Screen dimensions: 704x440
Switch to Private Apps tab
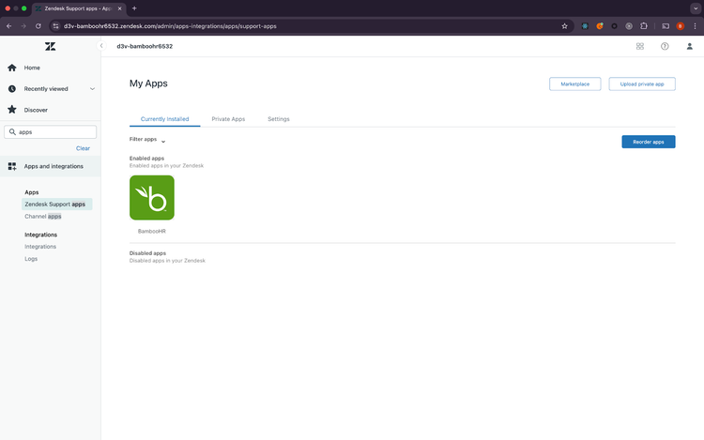click(x=228, y=119)
